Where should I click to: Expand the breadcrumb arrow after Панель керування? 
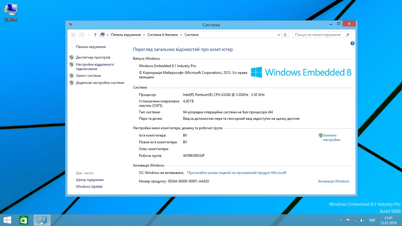144,35
